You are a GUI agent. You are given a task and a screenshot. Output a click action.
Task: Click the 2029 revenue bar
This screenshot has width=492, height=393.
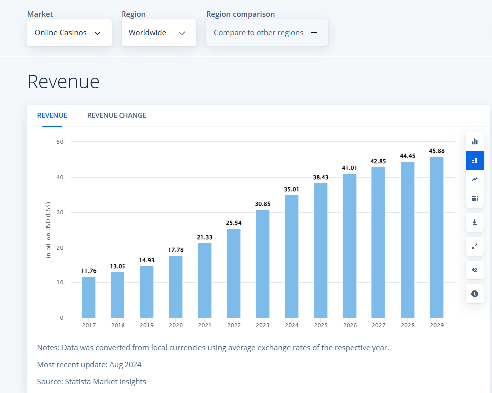(x=436, y=239)
